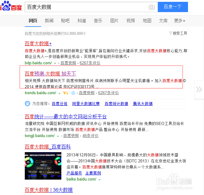Open the 百度大数据+ result link
The height and width of the screenshot is (195, 204).
38,43
